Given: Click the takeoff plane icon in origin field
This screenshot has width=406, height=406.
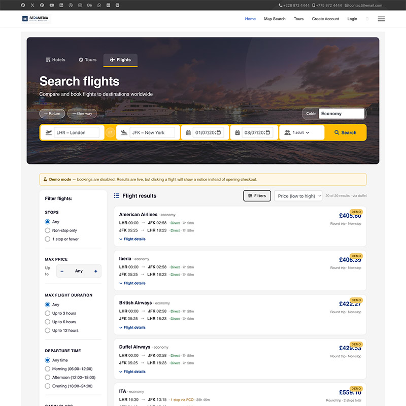Looking at the screenshot, I should (48, 132).
